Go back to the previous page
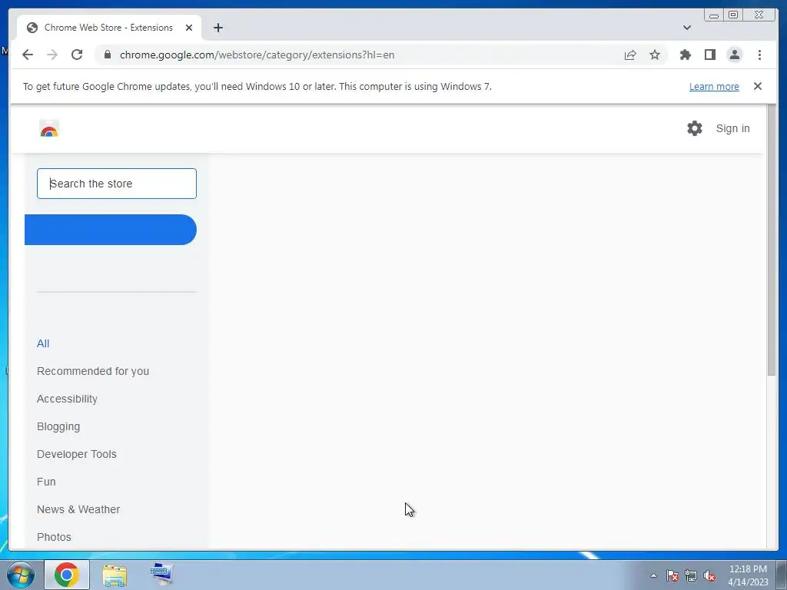Screen dimensions: 787x590 point(28,55)
